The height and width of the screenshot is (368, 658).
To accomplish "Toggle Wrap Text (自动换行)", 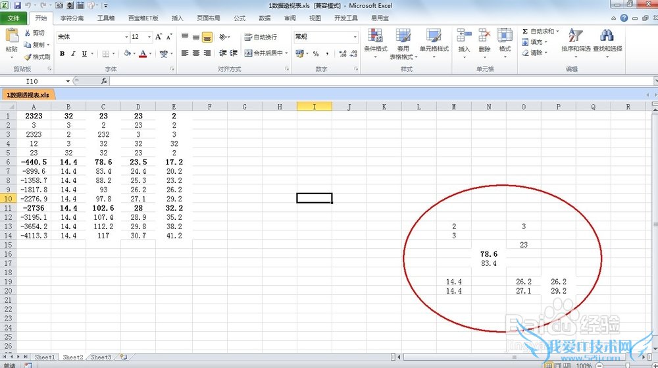I will 261,37.
